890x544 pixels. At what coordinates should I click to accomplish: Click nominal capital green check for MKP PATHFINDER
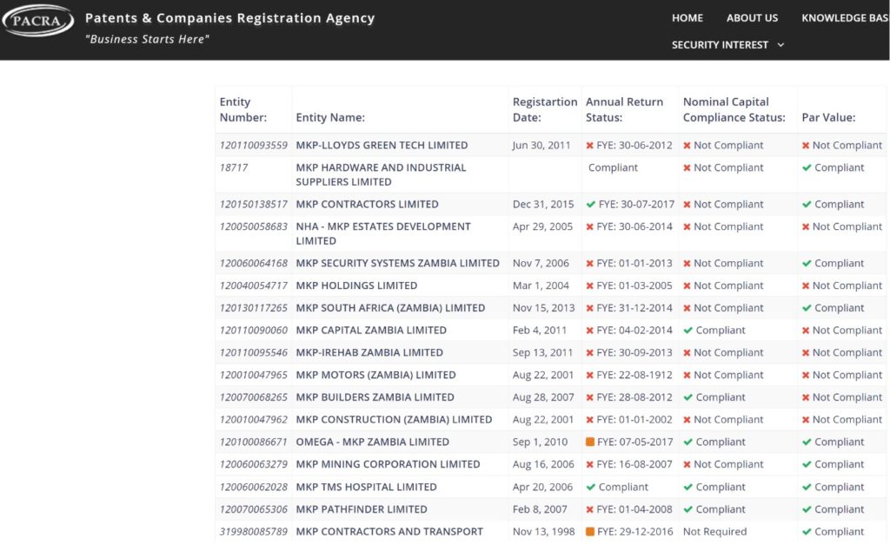(x=688, y=509)
